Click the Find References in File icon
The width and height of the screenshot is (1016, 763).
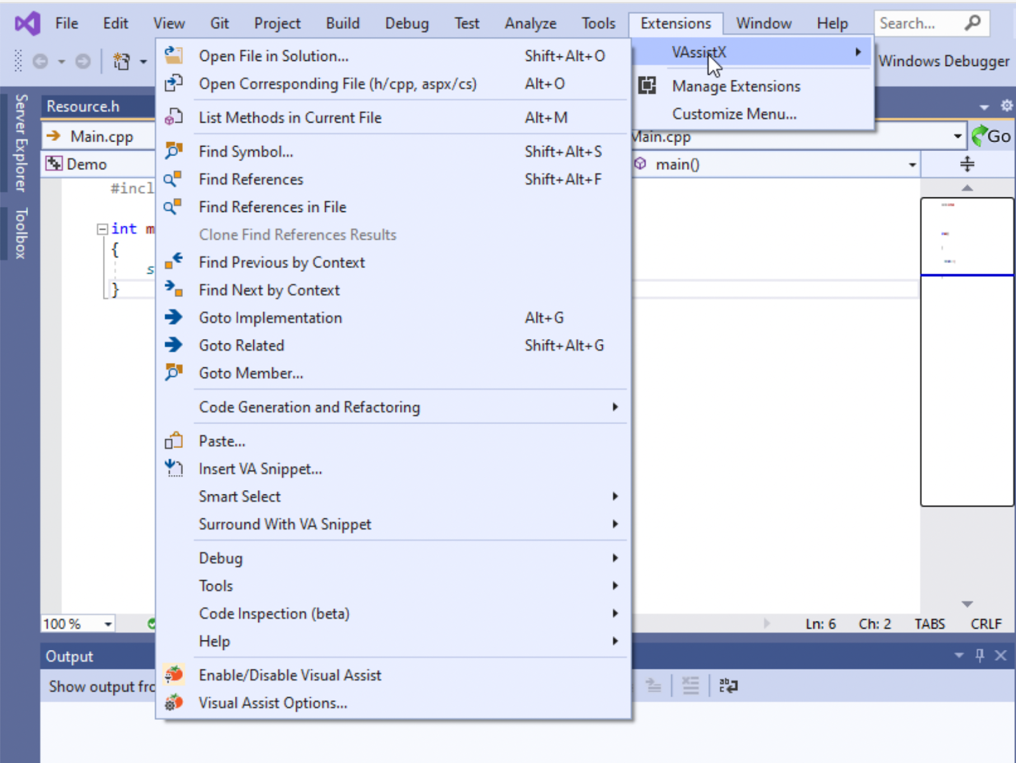tap(173, 207)
